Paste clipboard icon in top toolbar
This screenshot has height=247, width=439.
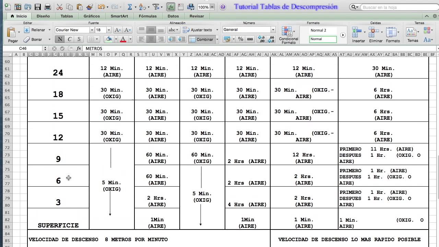pyautogui.click(x=80, y=7)
